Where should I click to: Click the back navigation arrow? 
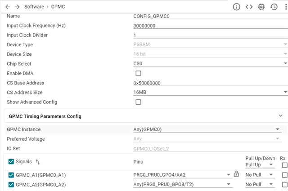[7, 7]
